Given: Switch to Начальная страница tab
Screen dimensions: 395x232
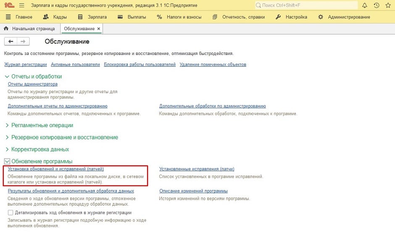Looking at the screenshot, I should (30, 29).
